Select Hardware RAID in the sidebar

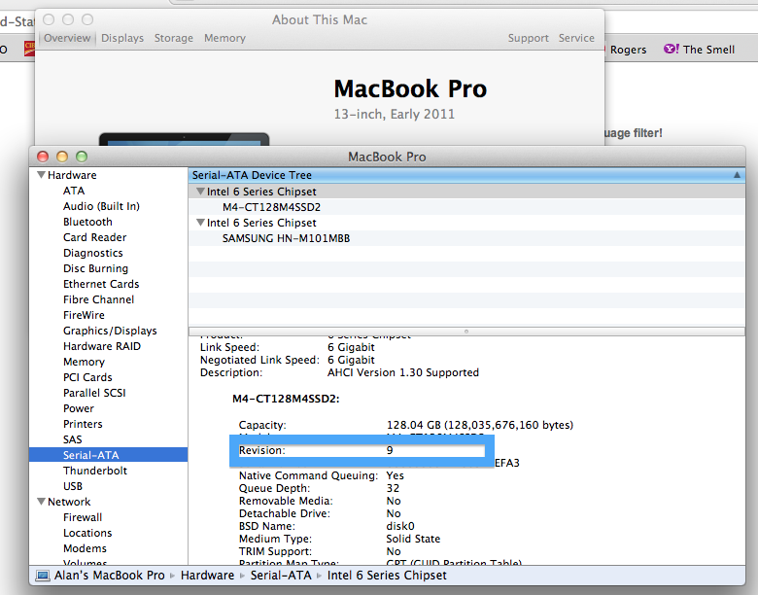[x=101, y=346]
